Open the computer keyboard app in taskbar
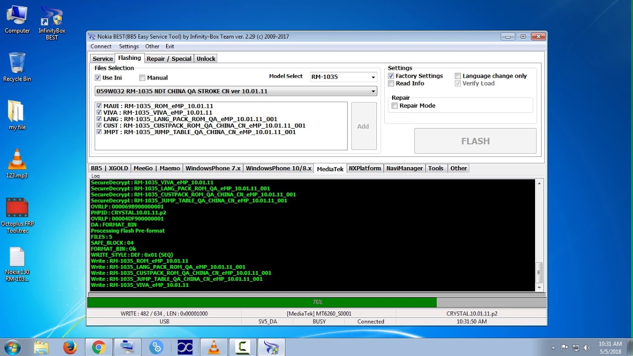The image size is (633, 356). (127, 348)
